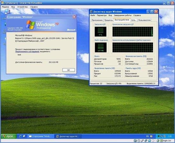Open the Устройства menu in VirtualBox
The image size is (175, 143).
[x=22, y=7]
